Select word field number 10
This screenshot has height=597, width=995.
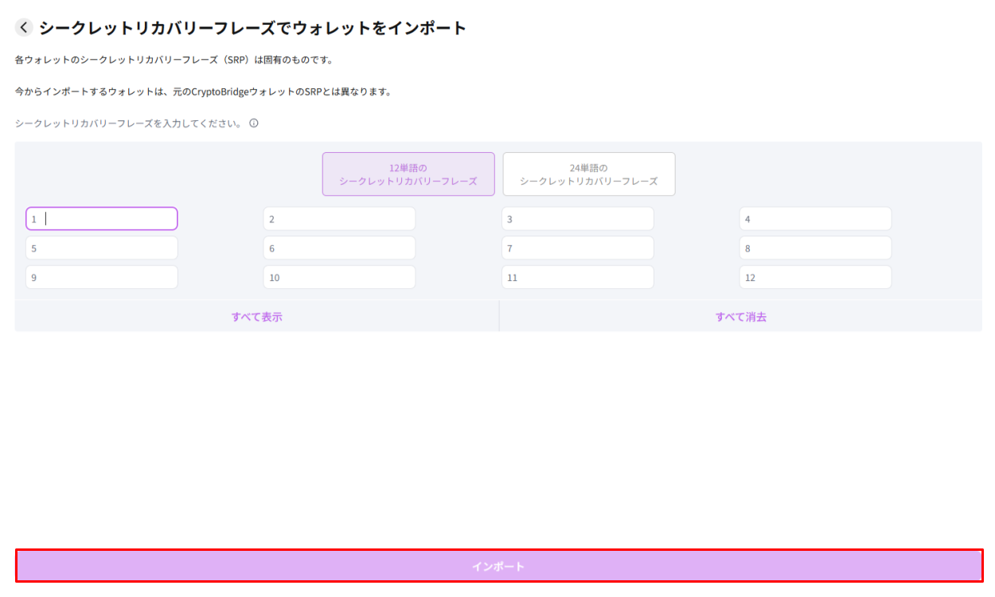tap(339, 278)
